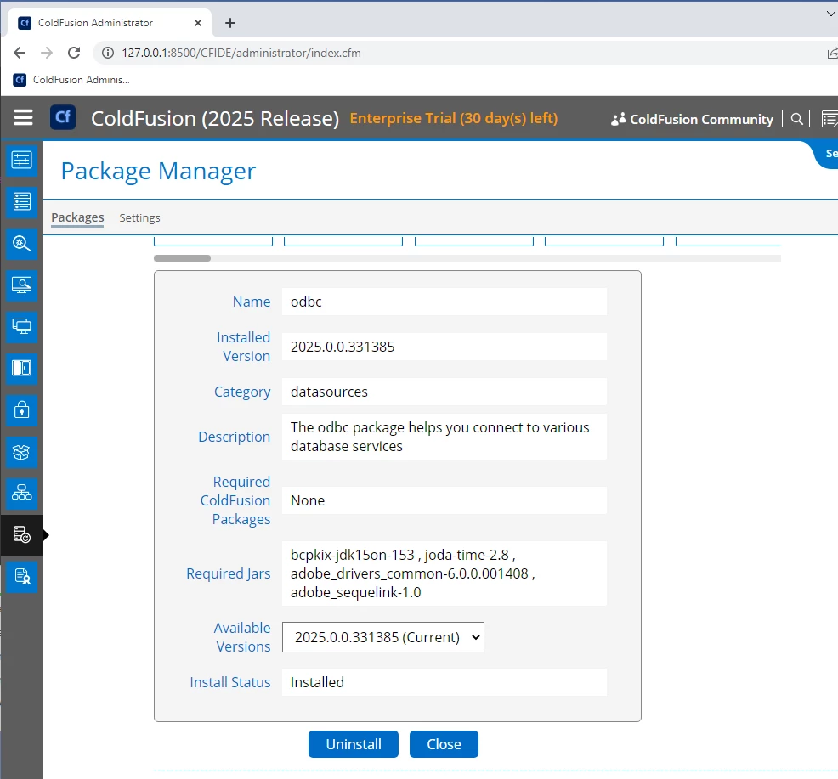Click the Install Status field label
Image resolution: width=838 pixels, height=779 pixels.
click(229, 682)
